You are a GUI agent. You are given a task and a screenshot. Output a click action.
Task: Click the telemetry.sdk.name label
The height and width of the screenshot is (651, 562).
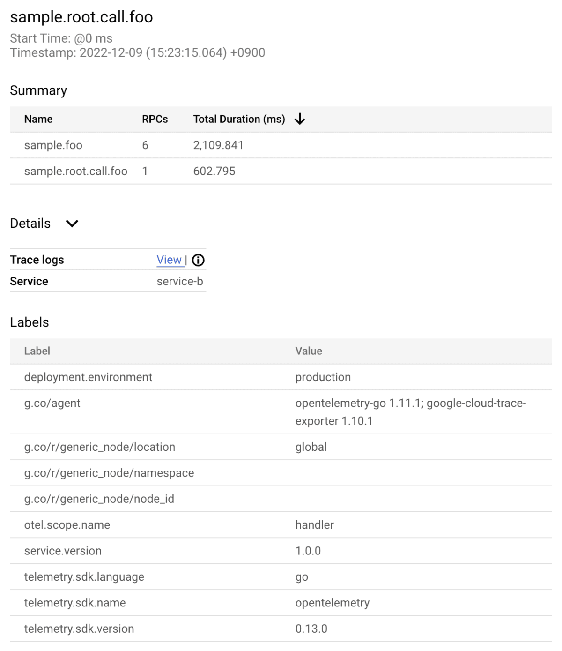[x=75, y=603]
